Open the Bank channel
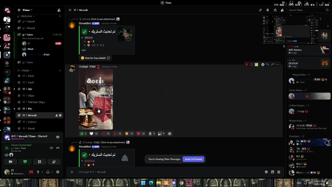 tap(39, 129)
